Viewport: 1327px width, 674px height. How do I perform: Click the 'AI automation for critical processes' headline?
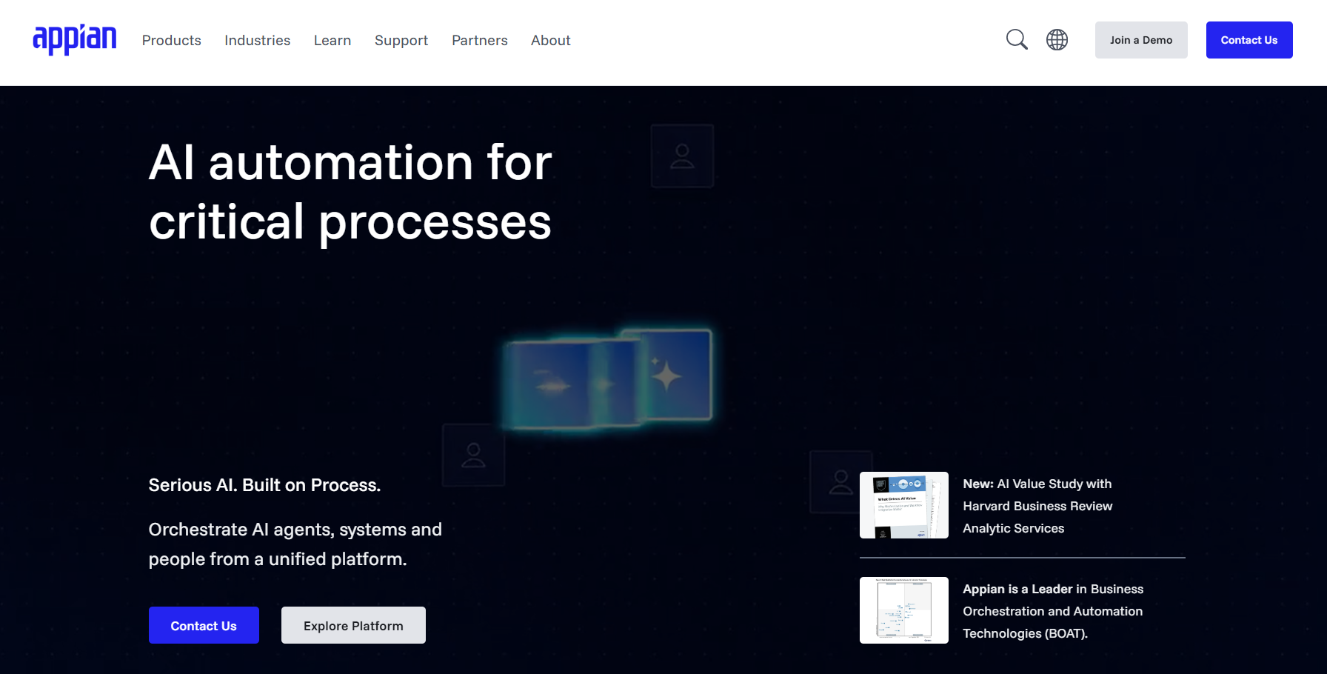(350, 192)
